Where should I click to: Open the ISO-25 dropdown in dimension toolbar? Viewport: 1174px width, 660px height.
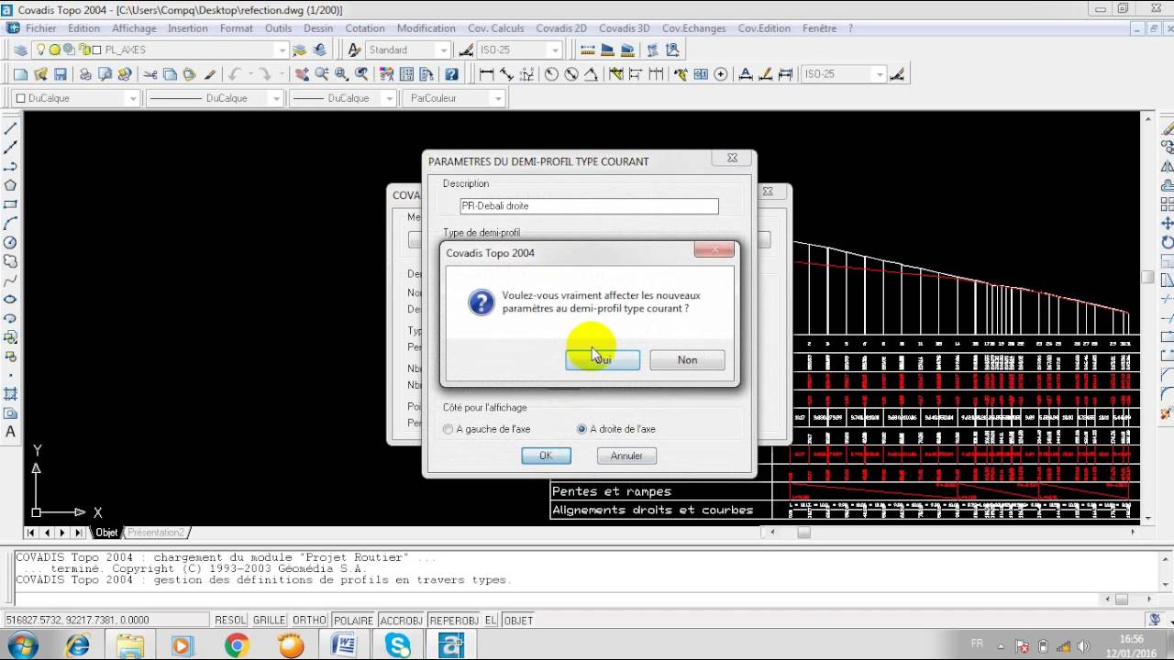pyautogui.click(x=879, y=74)
